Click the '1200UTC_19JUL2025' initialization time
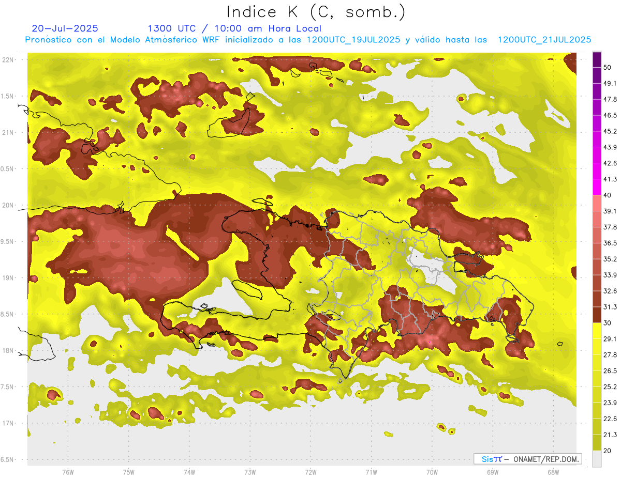Screen dimensions: 621x479 tap(353, 40)
